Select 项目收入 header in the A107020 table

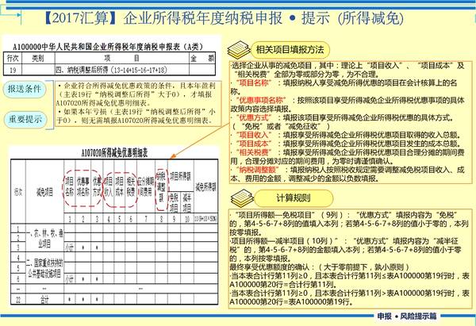click(x=109, y=186)
